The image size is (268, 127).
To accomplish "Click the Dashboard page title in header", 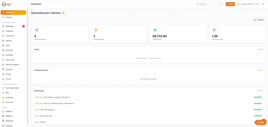I will click(x=36, y=4).
